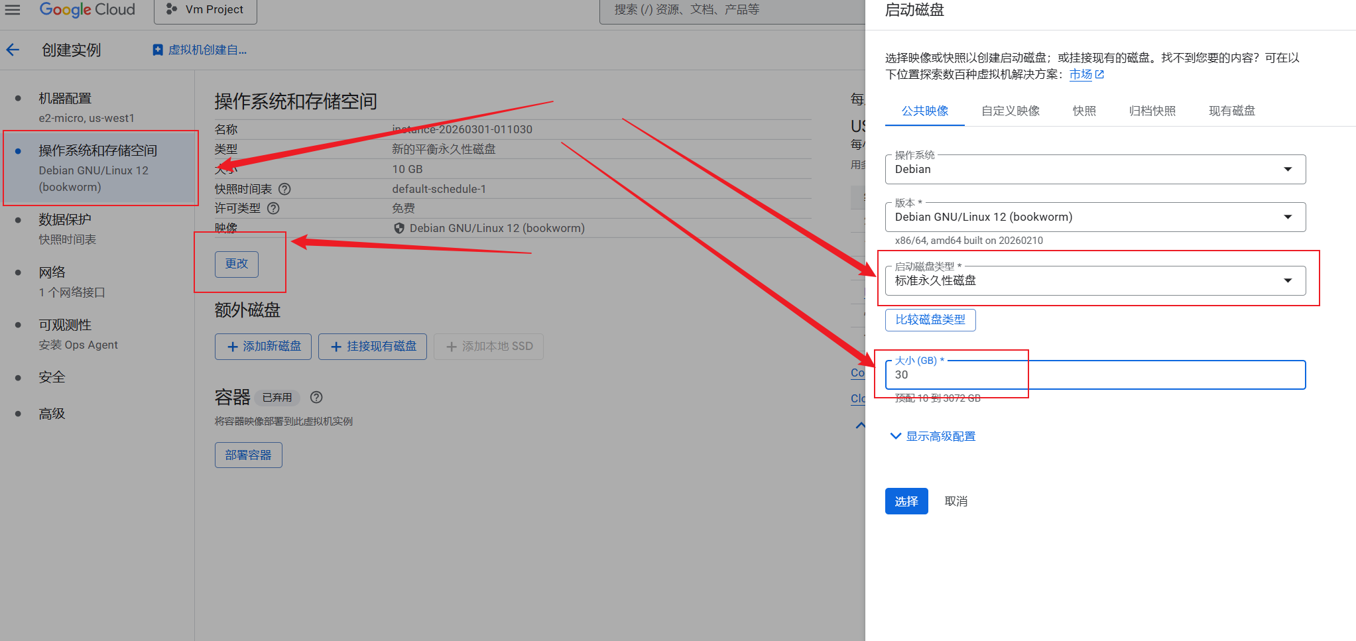The height and width of the screenshot is (641, 1356).
Task: Switch to the 快照 tab
Action: [x=1084, y=111]
